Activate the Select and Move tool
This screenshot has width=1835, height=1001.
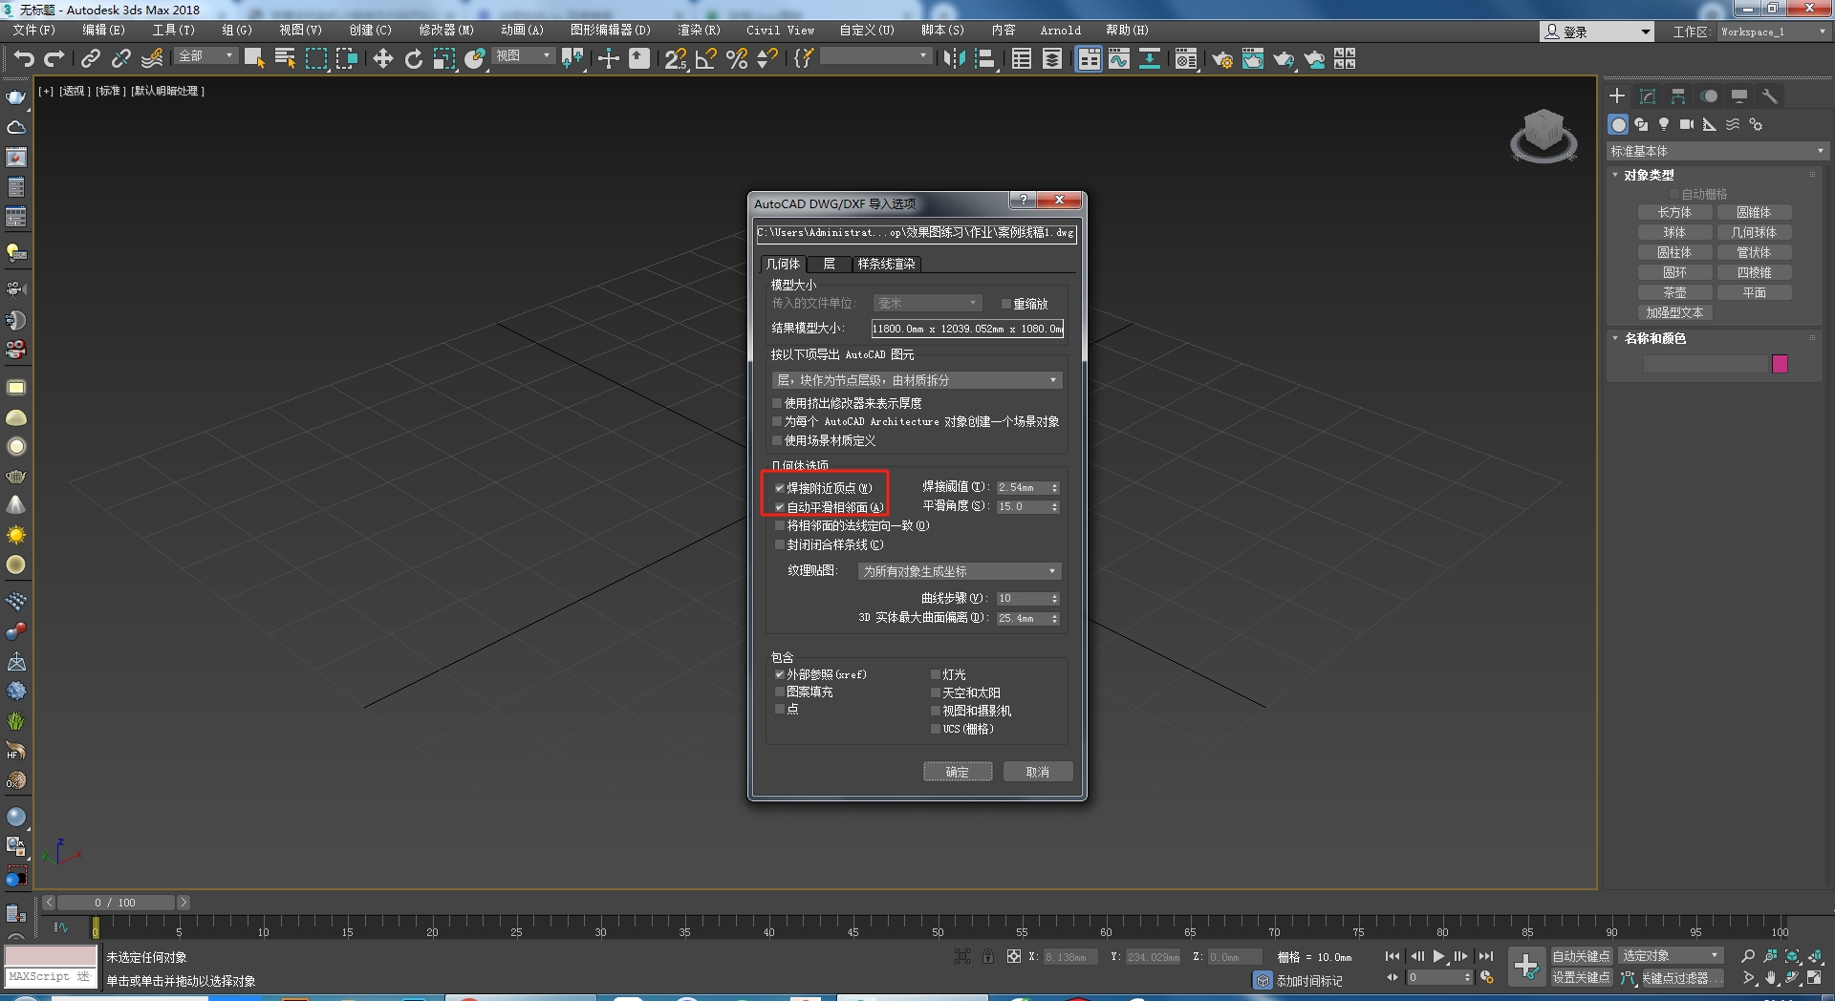(x=382, y=59)
